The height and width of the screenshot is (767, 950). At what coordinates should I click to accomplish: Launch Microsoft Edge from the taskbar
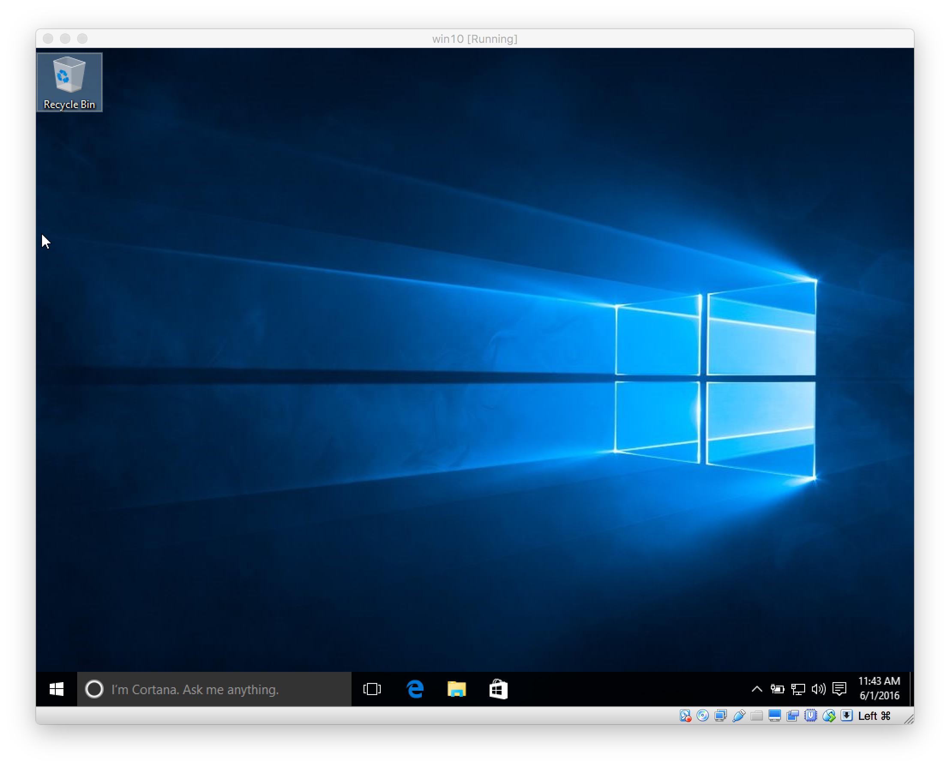click(415, 689)
